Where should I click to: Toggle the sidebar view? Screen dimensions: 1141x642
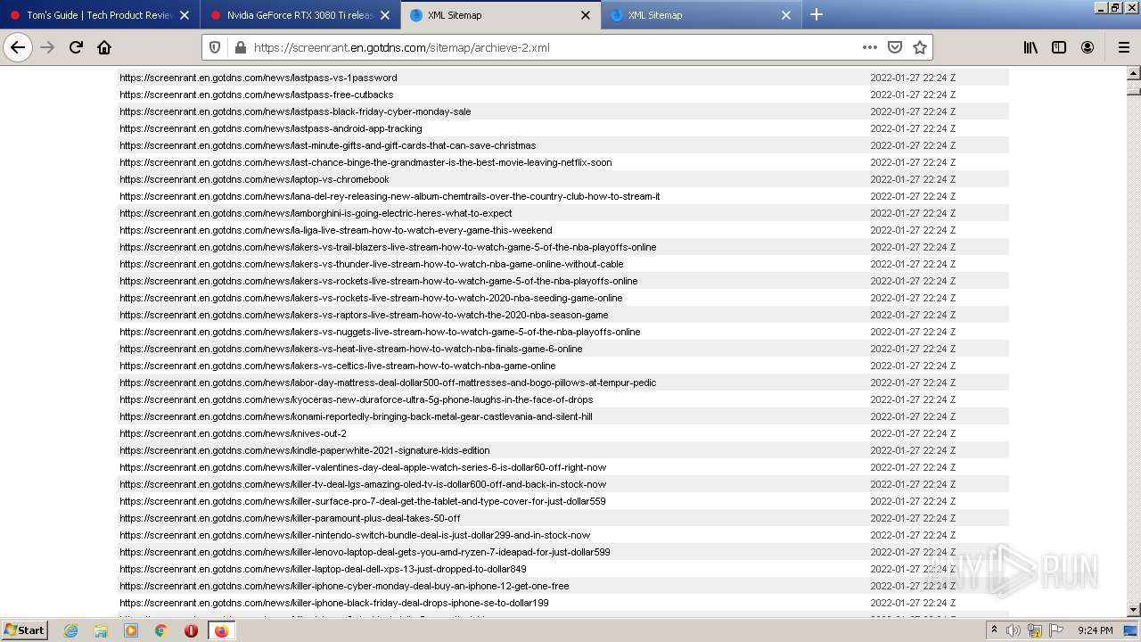click(1059, 47)
